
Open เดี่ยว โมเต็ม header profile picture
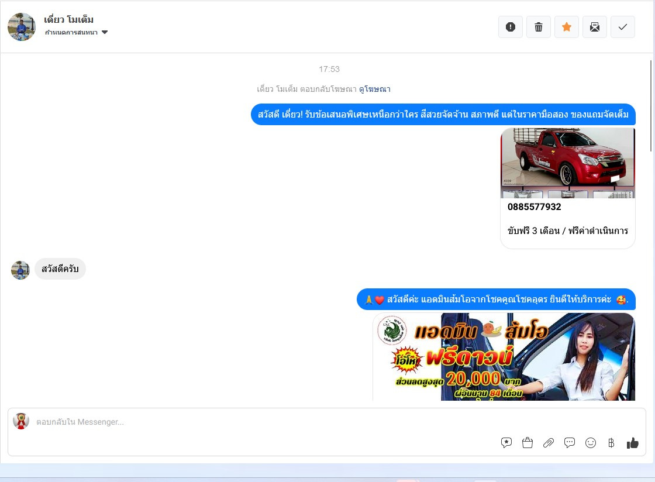tap(22, 27)
